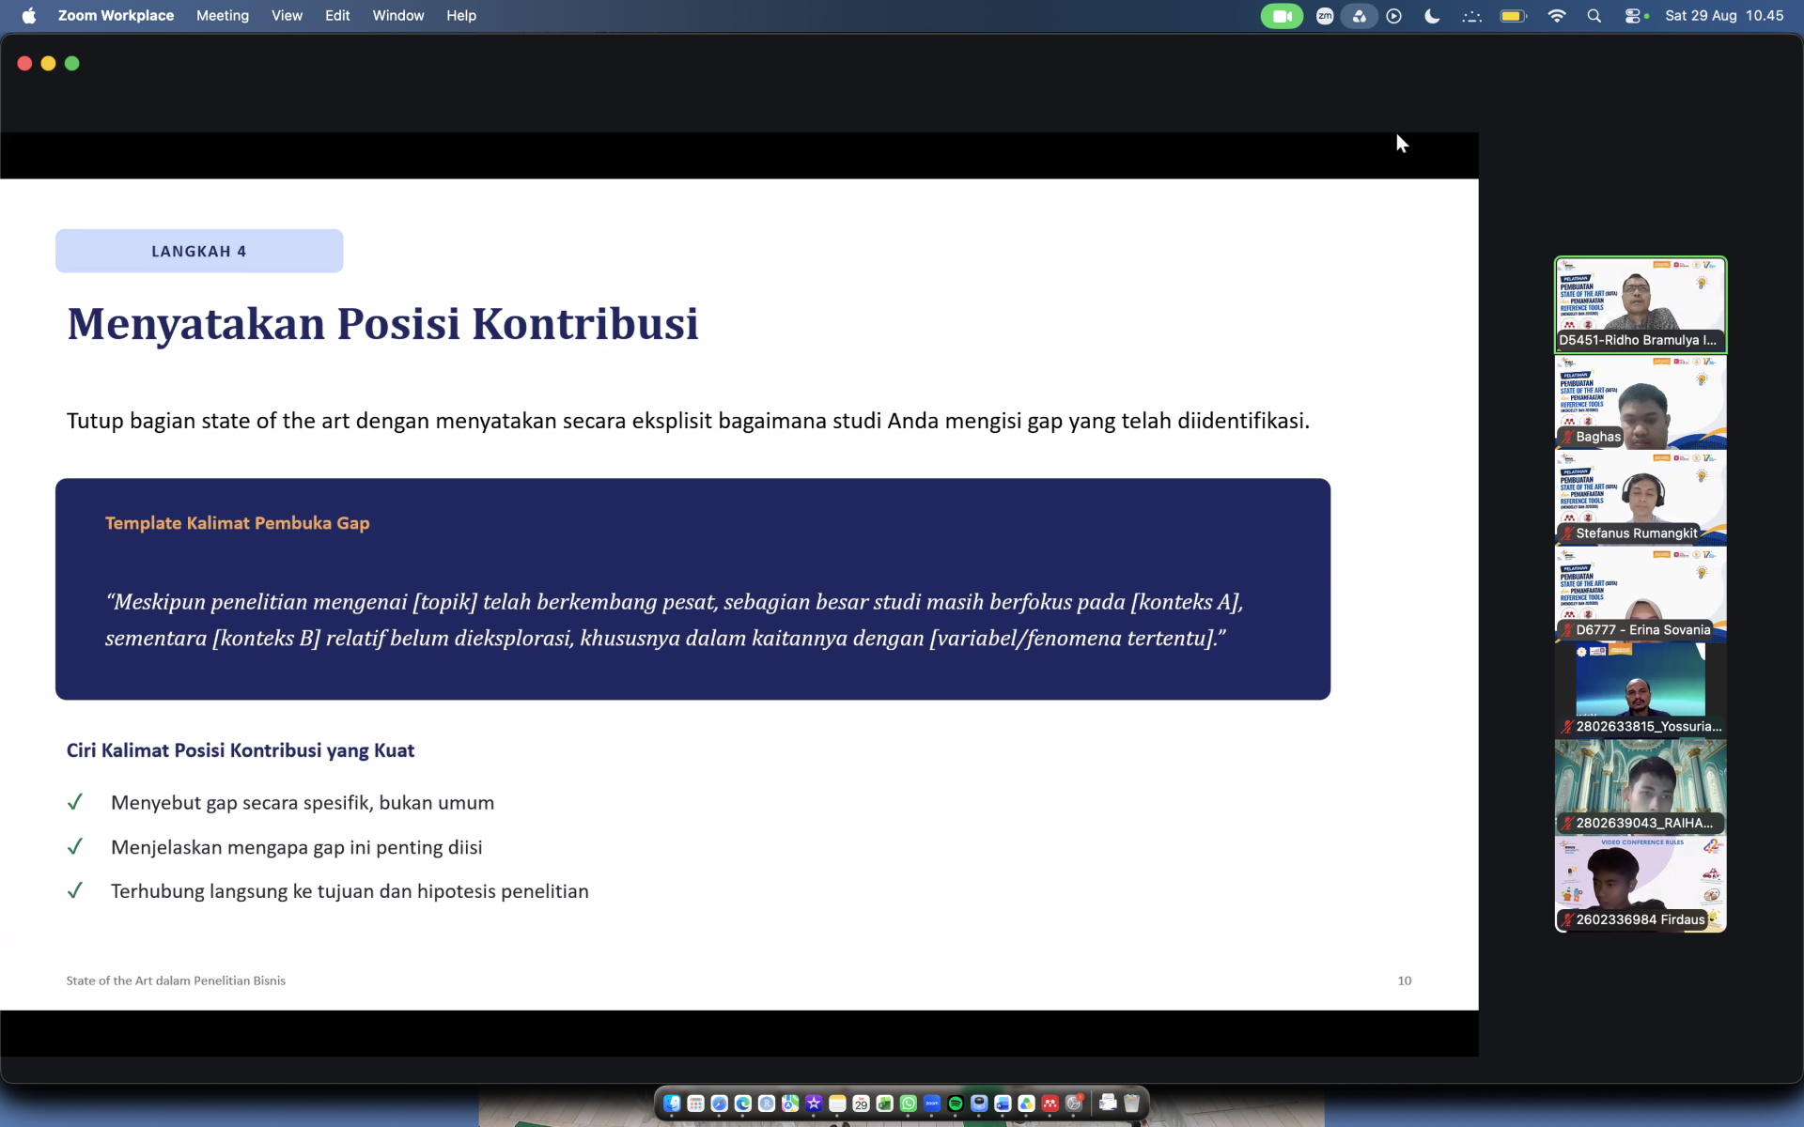Image resolution: width=1804 pixels, height=1127 pixels.
Task: Open the Mendeley red dock icon
Action: (x=1050, y=1104)
